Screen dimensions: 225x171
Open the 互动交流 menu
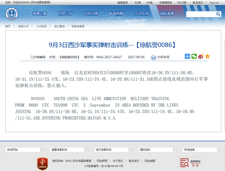click(142, 13)
